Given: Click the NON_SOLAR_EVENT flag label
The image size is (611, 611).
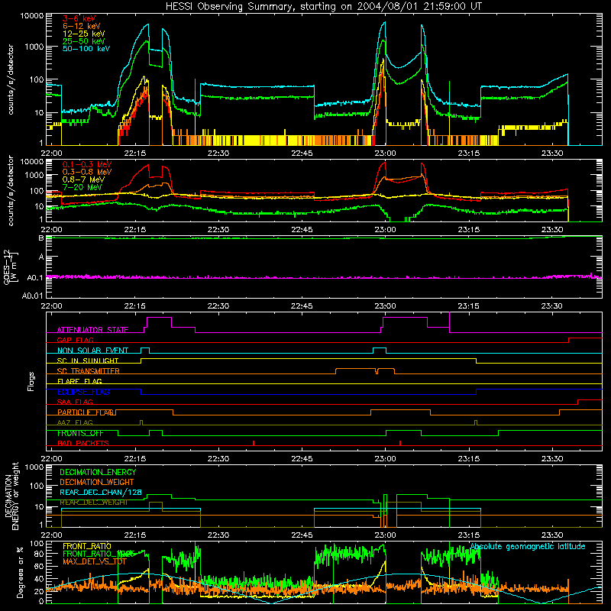Looking at the screenshot, I should (92, 351).
